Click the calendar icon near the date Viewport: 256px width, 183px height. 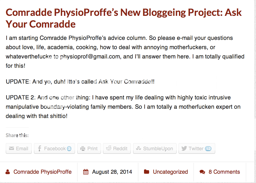(86, 172)
